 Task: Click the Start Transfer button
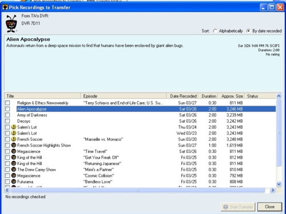238,207
